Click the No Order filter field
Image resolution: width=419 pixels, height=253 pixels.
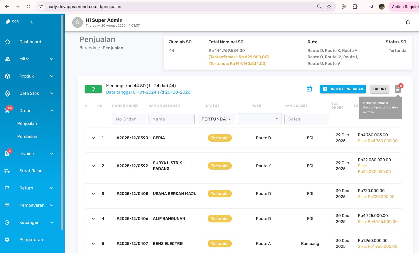point(129,119)
